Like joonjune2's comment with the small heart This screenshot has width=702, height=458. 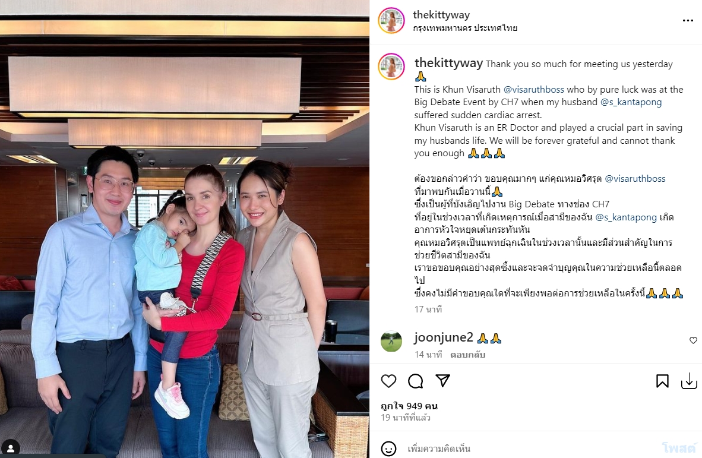pyautogui.click(x=693, y=340)
